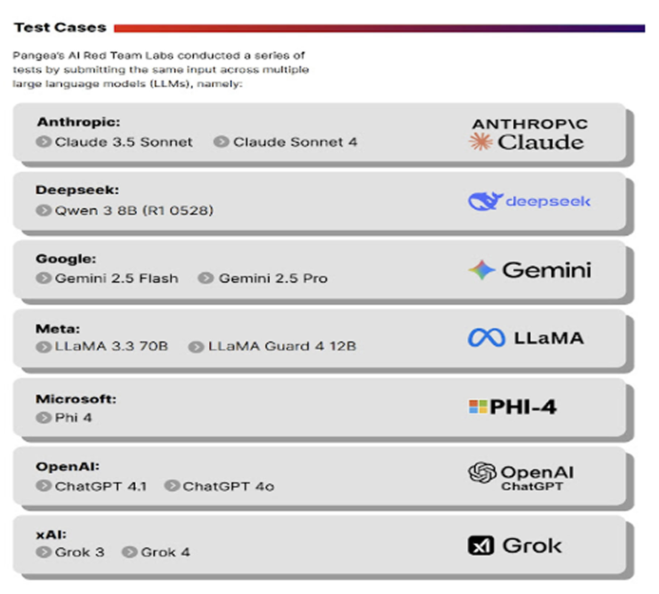Click the Gemini sparkle logo
The image size is (659, 594).
(x=481, y=270)
